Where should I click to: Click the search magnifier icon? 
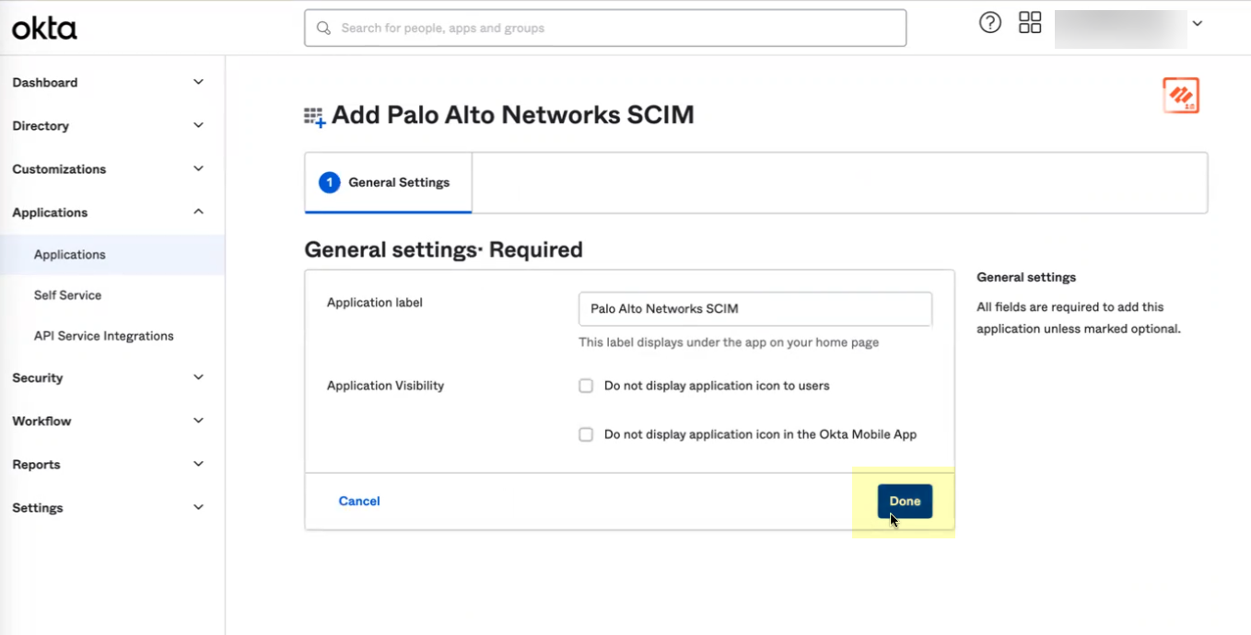tap(323, 28)
